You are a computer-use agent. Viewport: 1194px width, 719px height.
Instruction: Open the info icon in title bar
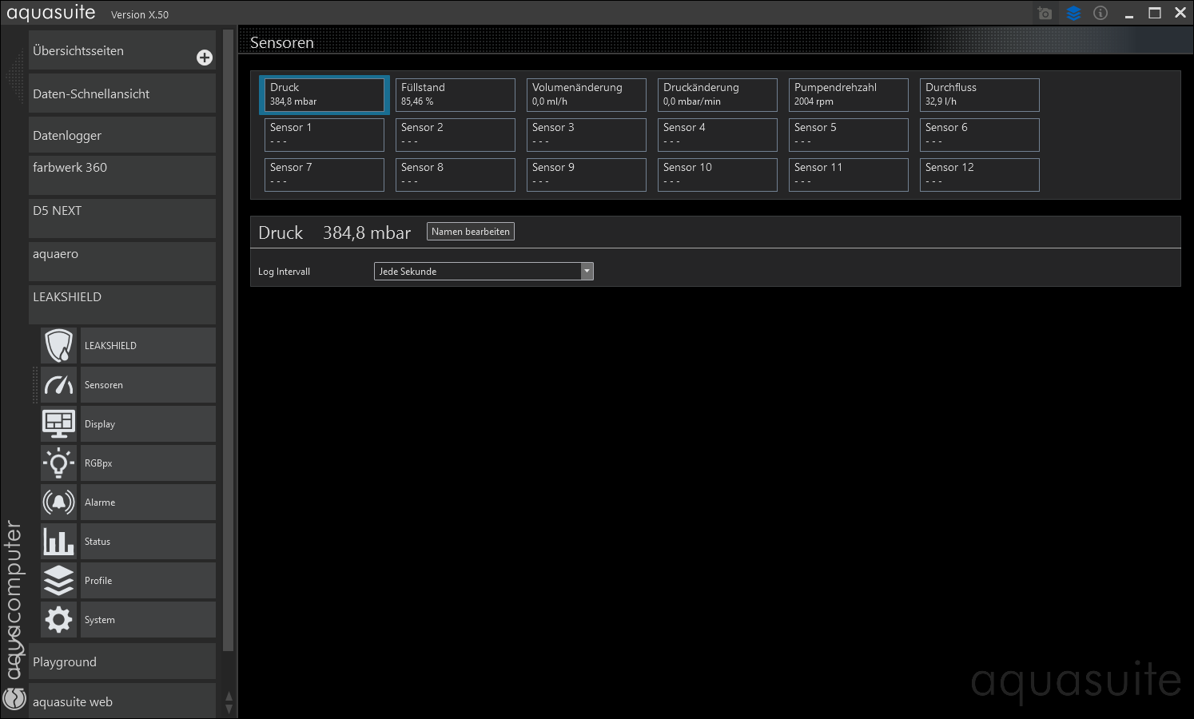1100,13
